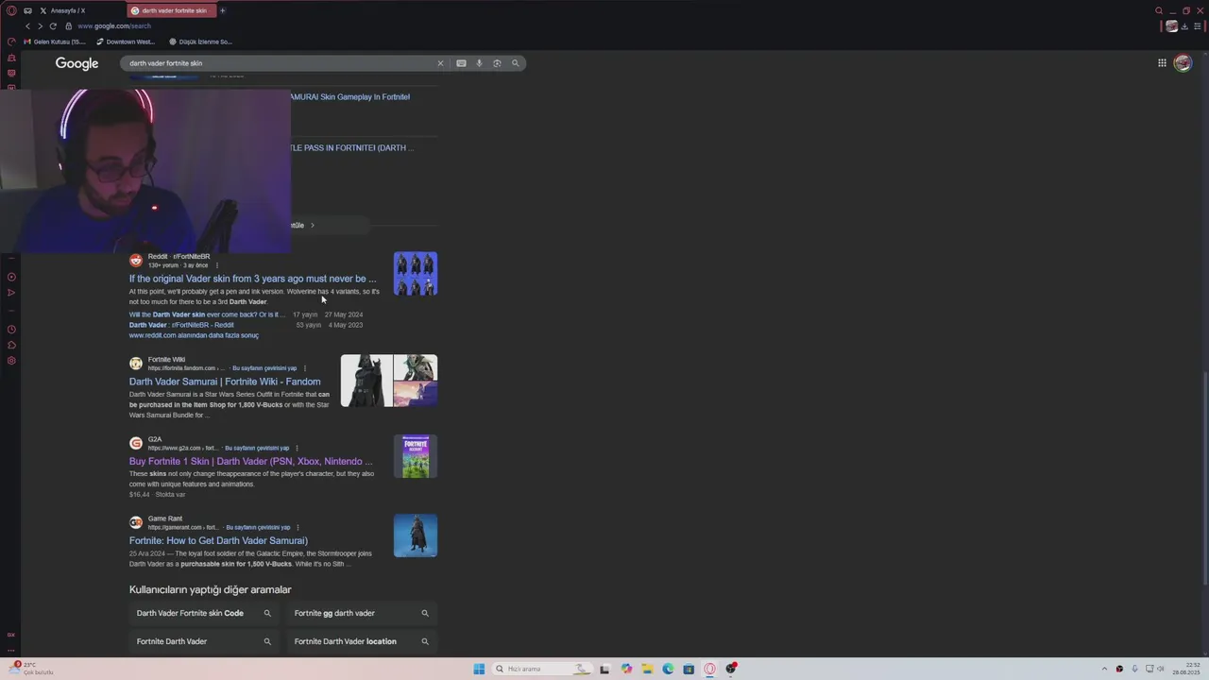Open a new browser tab with plus
The height and width of the screenshot is (680, 1209).
click(x=223, y=10)
